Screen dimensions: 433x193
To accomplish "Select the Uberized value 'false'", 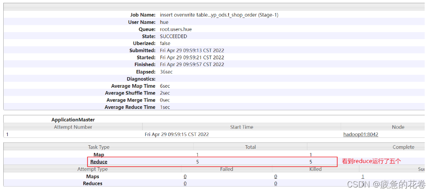I will [x=165, y=43].
